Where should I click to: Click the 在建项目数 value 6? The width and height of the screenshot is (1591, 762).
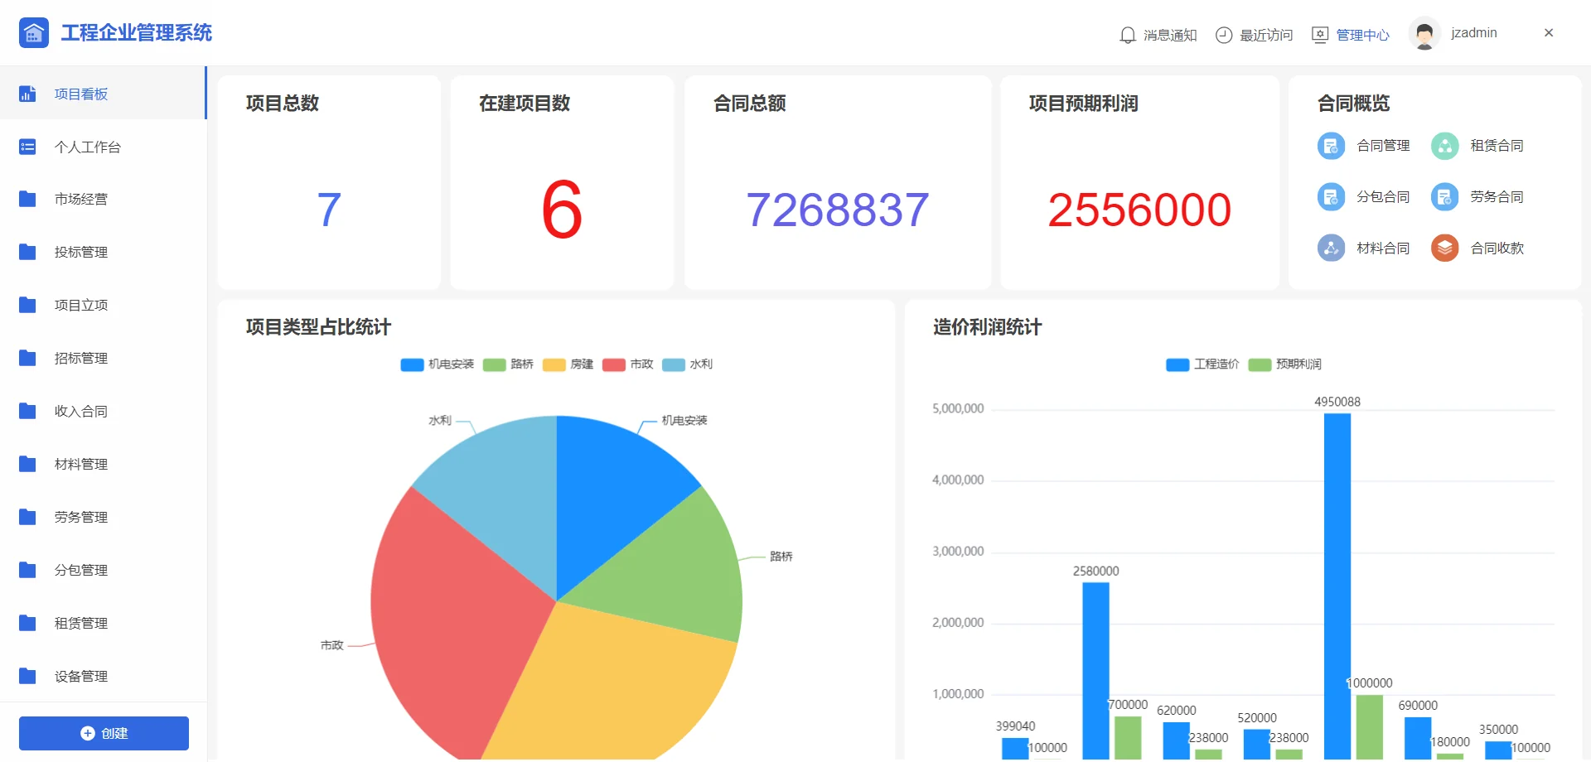[562, 210]
